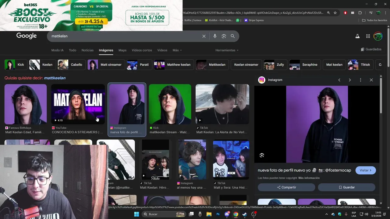Go to Google homepage via logo
Screen dimensions: 390x219
27,36
